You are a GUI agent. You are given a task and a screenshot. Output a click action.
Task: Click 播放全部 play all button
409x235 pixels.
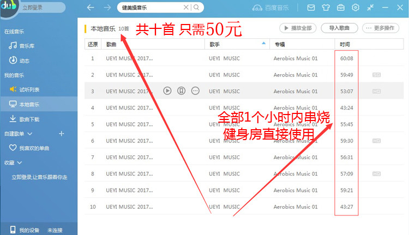(x=298, y=28)
